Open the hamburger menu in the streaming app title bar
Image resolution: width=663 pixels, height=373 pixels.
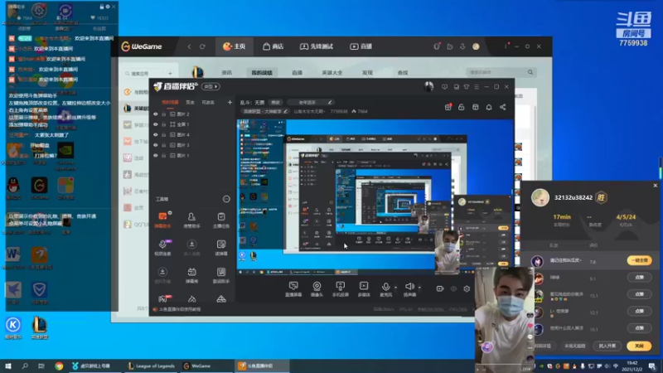click(x=477, y=87)
